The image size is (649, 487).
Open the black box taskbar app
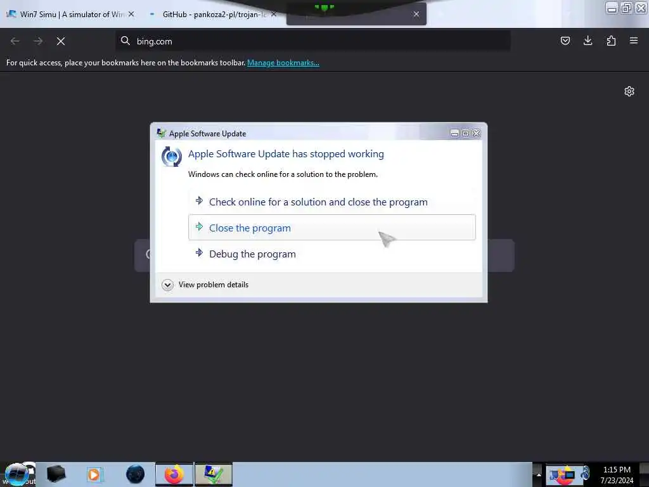(x=56, y=474)
